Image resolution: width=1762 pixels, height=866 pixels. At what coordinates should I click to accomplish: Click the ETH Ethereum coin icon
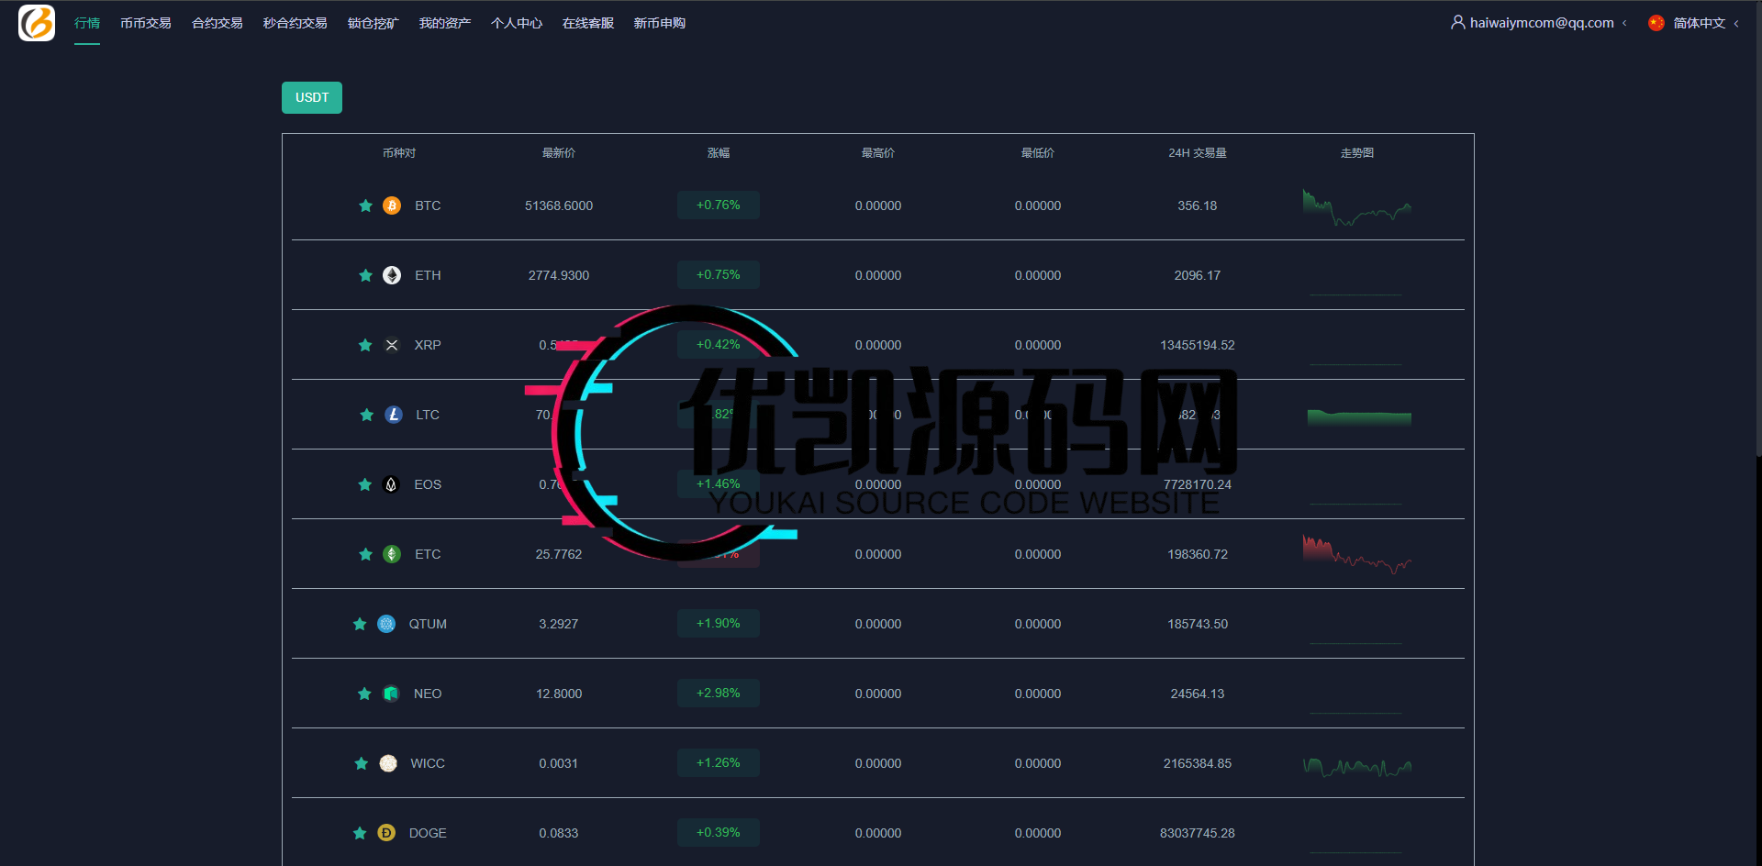pos(392,275)
